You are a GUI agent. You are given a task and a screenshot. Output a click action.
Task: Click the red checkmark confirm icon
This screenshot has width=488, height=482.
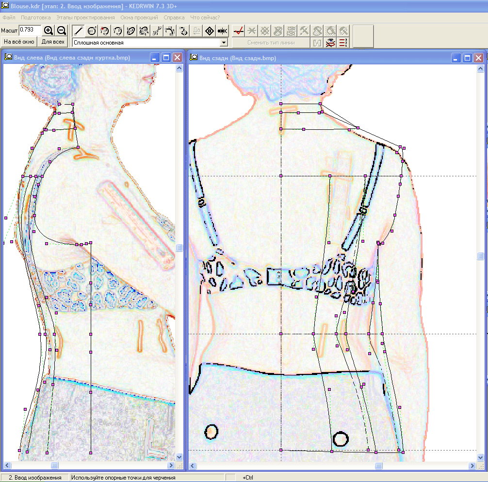pos(239,31)
